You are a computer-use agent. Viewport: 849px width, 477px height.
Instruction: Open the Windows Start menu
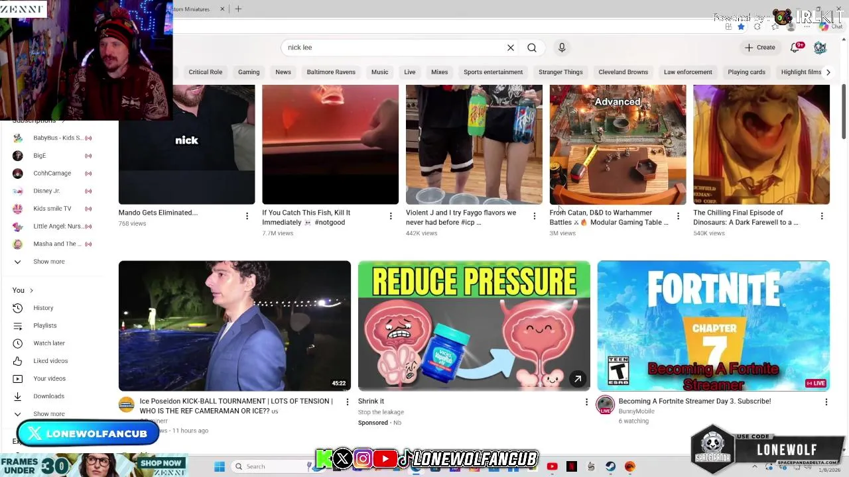(220, 466)
